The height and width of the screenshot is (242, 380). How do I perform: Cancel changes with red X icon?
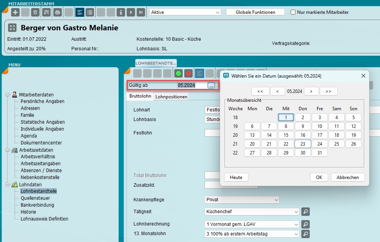pyautogui.click(x=188, y=73)
